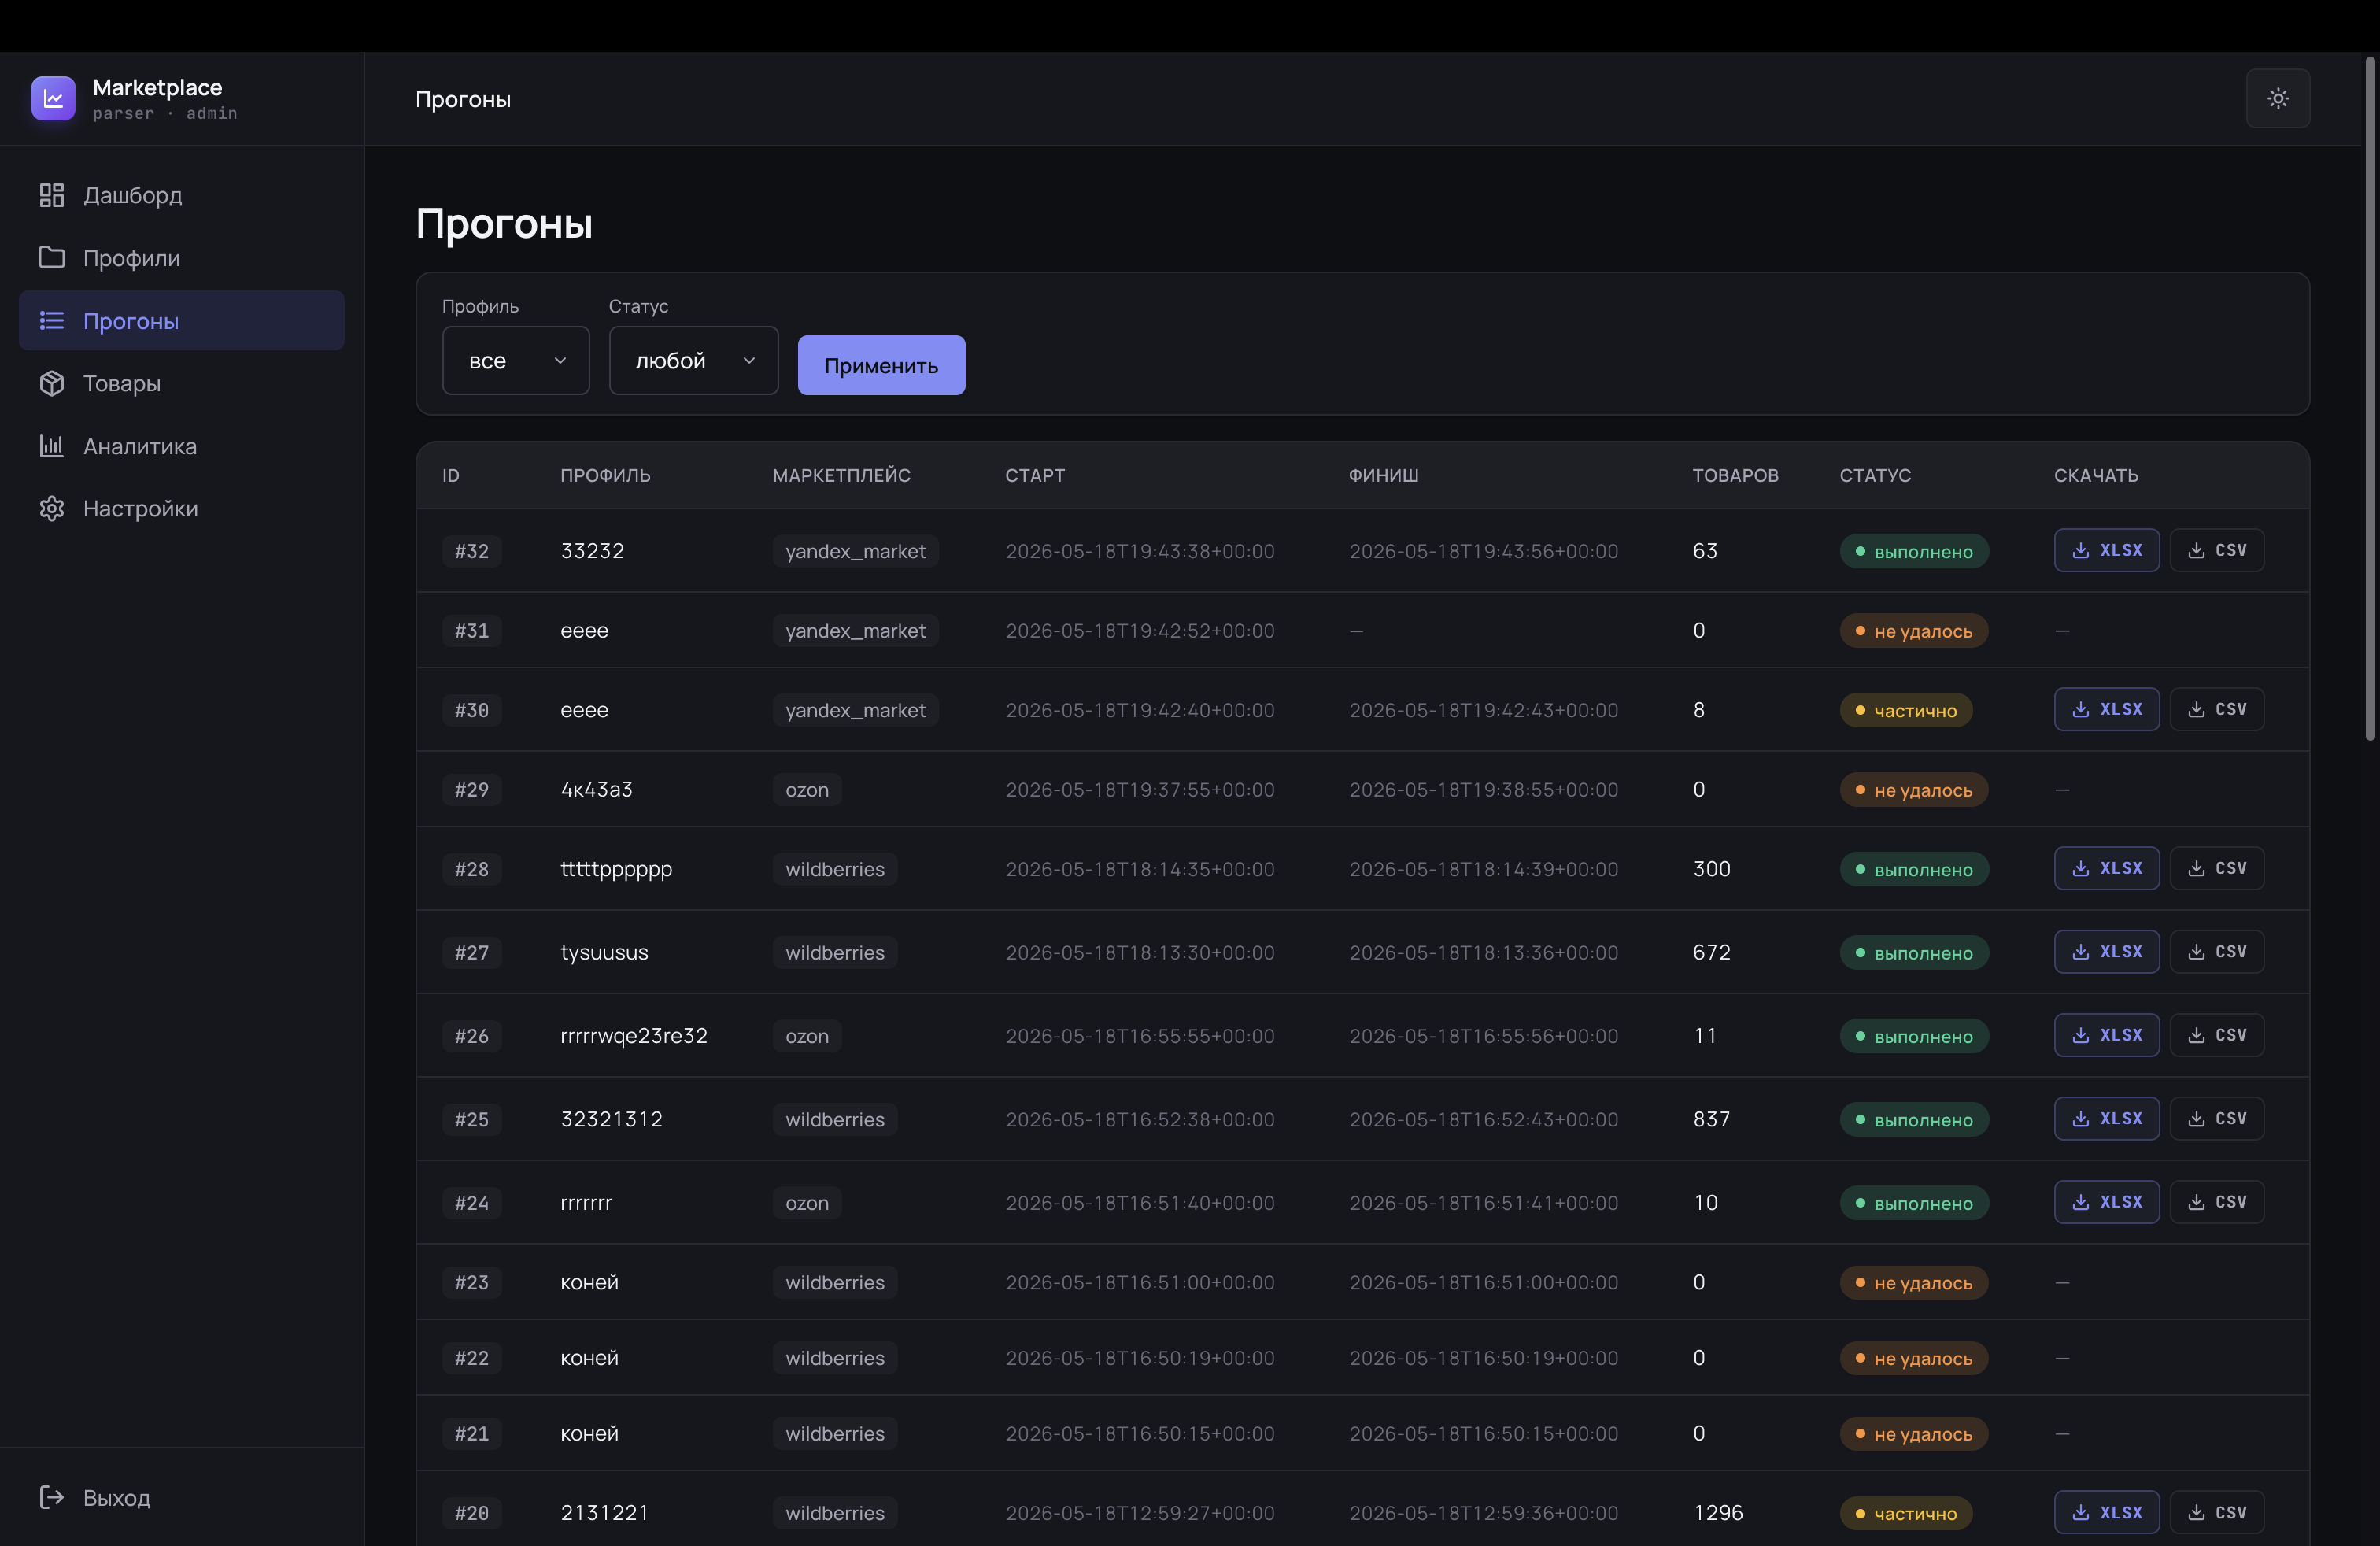This screenshot has height=1546, width=2380.
Task: Go to the Аналитика section
Action: [182, 446]
